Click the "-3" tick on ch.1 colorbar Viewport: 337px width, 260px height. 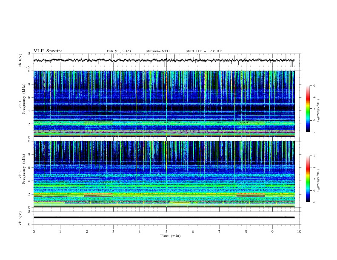click(314, 85)
